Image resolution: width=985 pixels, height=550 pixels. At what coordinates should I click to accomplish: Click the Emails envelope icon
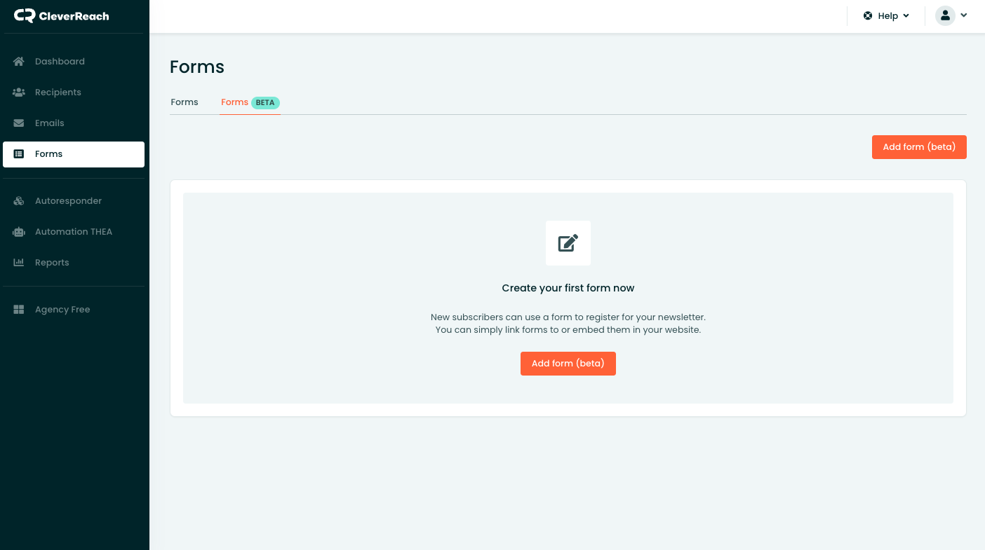tap(19, 123)
